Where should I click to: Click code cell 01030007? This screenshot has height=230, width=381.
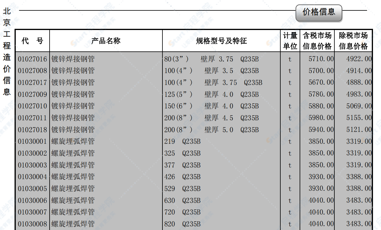tap(32, 212)
